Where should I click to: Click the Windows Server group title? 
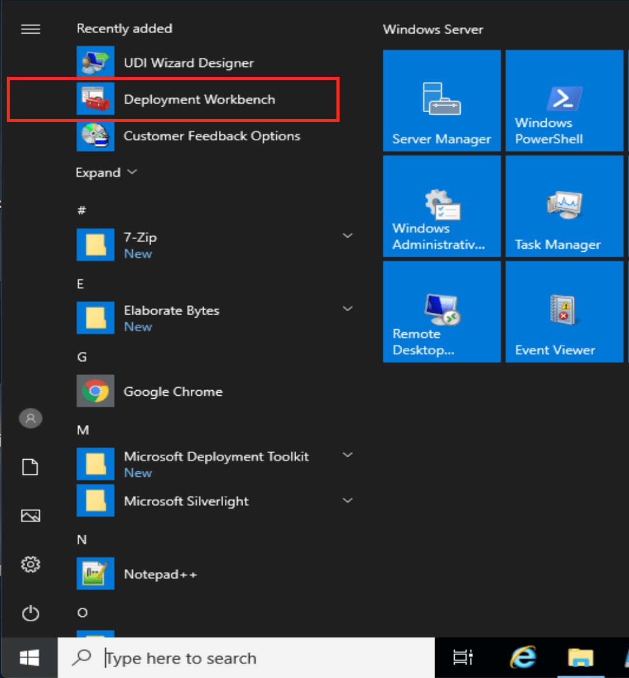pos(433,29)
